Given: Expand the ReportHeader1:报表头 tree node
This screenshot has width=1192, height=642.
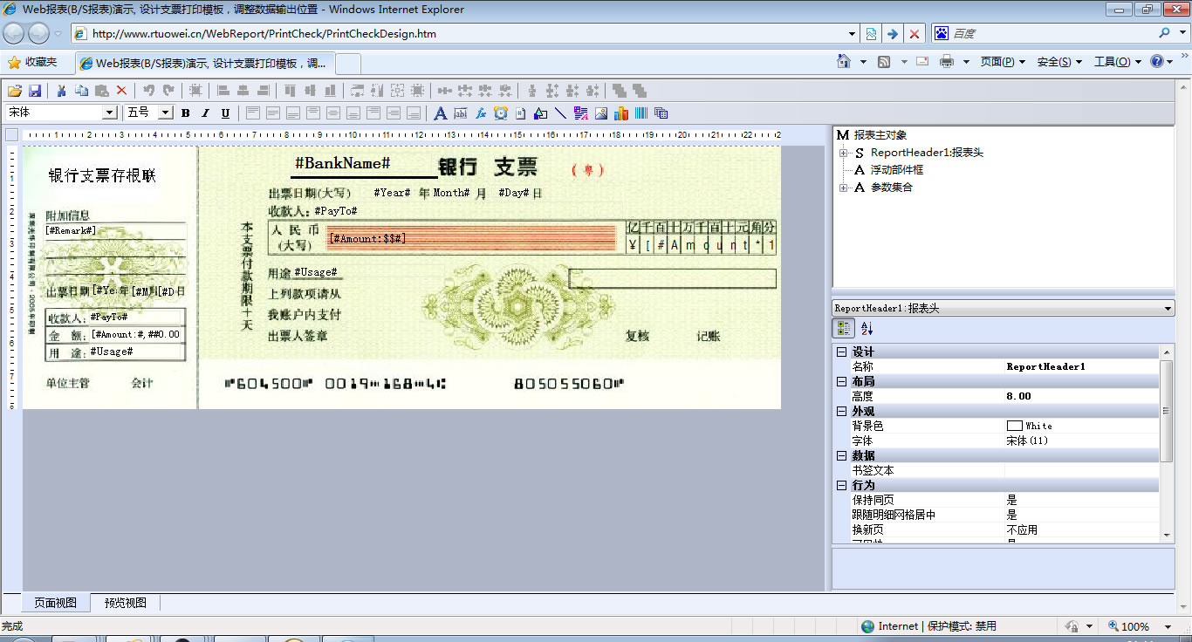Looking at the screenshot, I should click(844, 154).
